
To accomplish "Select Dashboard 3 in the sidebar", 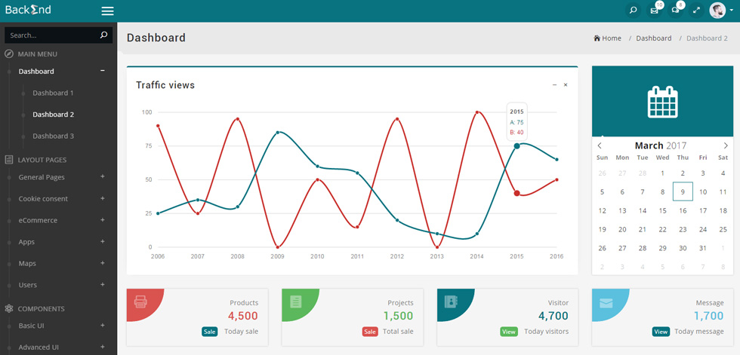I will coord(54,136).
